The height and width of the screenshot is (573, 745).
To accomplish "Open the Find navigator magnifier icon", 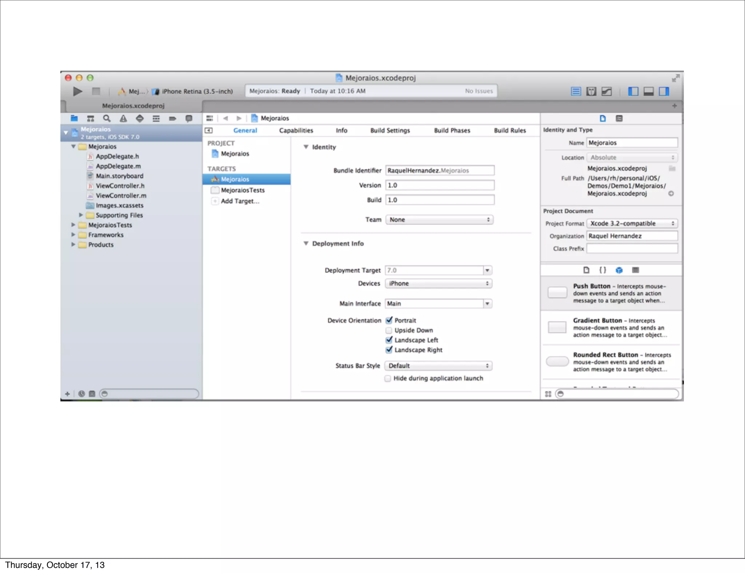I will pos(107,119).
